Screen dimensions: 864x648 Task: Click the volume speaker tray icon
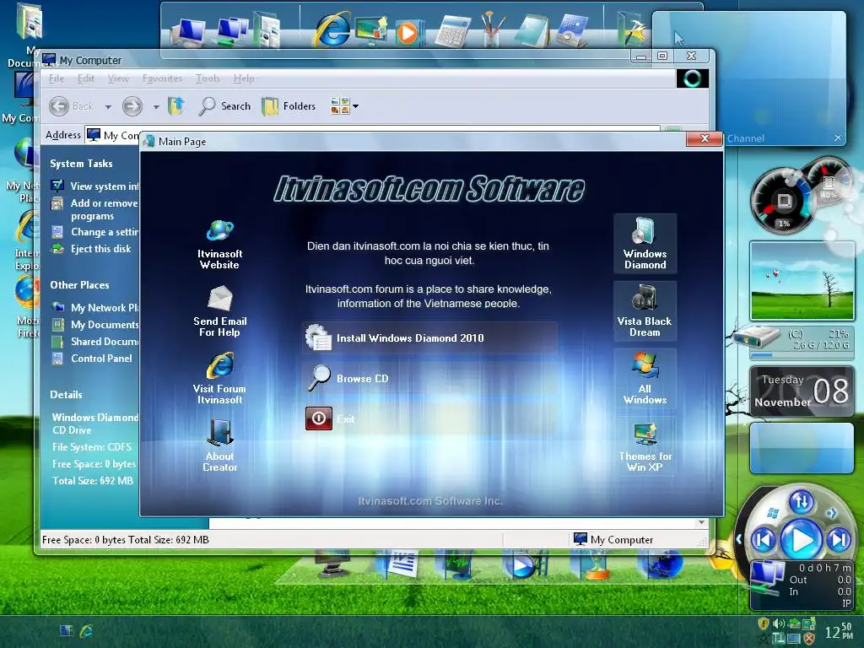pyautogui.click(x=779, y=624)
